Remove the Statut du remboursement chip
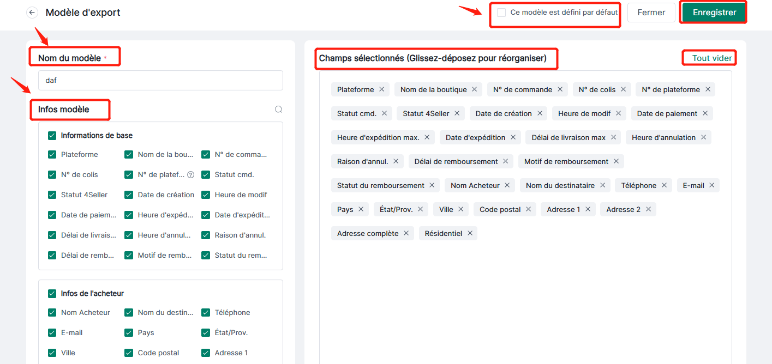The height and width of the screenshot is (364, 772). click(432, 185)
